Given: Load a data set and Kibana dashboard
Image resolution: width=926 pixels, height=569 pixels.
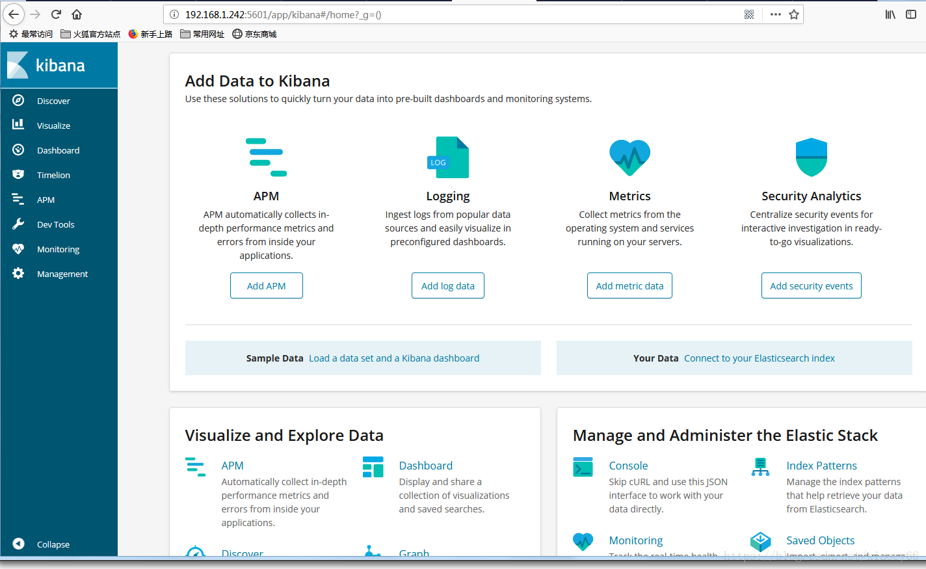Looking at the screenshot, I should [x=394, y=358].
